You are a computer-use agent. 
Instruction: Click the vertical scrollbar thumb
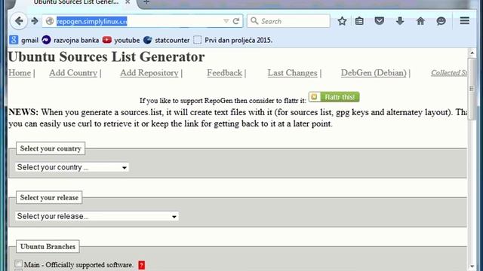472,89
